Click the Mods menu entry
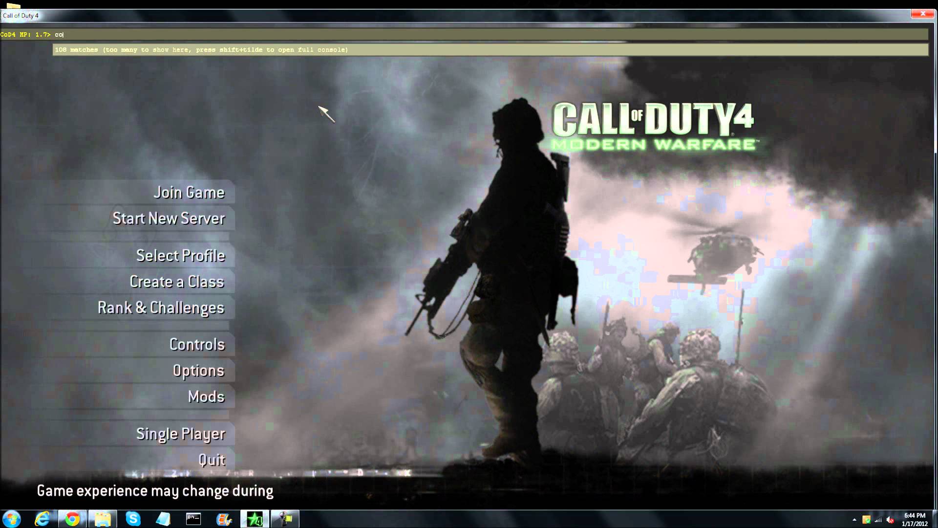938x528 pixels. 206,396
